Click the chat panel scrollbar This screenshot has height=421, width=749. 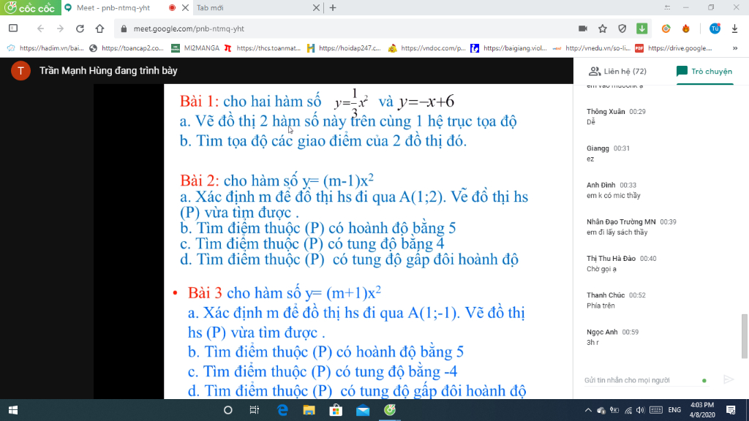[x=744, y=336]
